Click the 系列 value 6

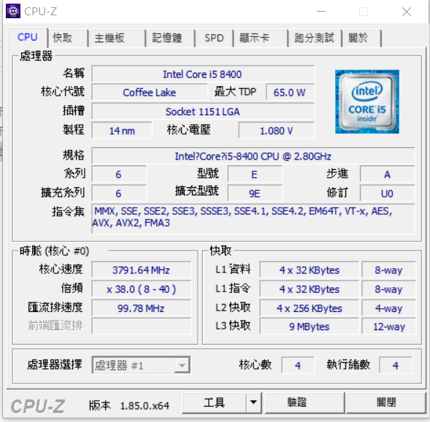tap(119, 174)
